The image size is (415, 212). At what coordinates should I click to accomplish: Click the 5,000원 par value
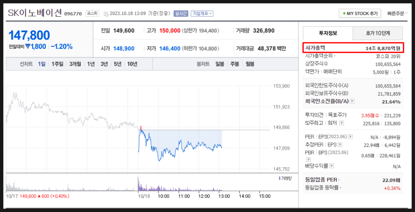(x=381, y=72)
